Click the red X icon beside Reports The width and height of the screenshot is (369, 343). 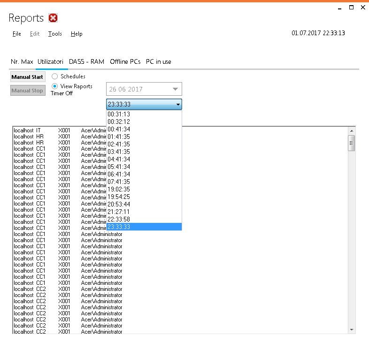pos(53,18)
